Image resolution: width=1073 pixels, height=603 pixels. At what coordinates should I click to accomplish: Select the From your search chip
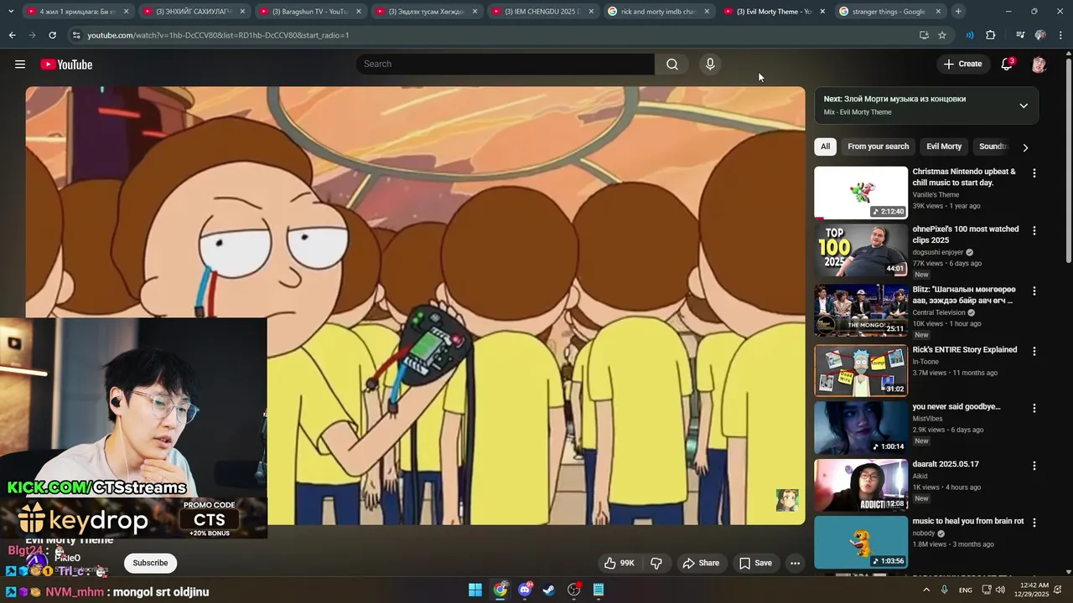pyautogui.click(x=878, y=147)
